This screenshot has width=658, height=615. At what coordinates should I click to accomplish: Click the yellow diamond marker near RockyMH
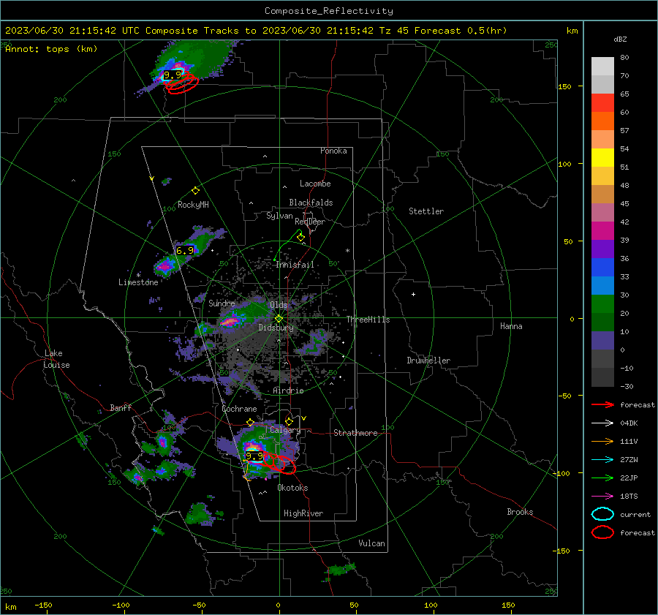coord(195,191)
